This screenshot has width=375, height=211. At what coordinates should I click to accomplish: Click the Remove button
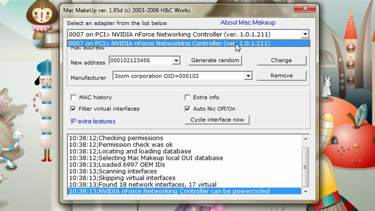pyautogui.click(x=281, y=76)
